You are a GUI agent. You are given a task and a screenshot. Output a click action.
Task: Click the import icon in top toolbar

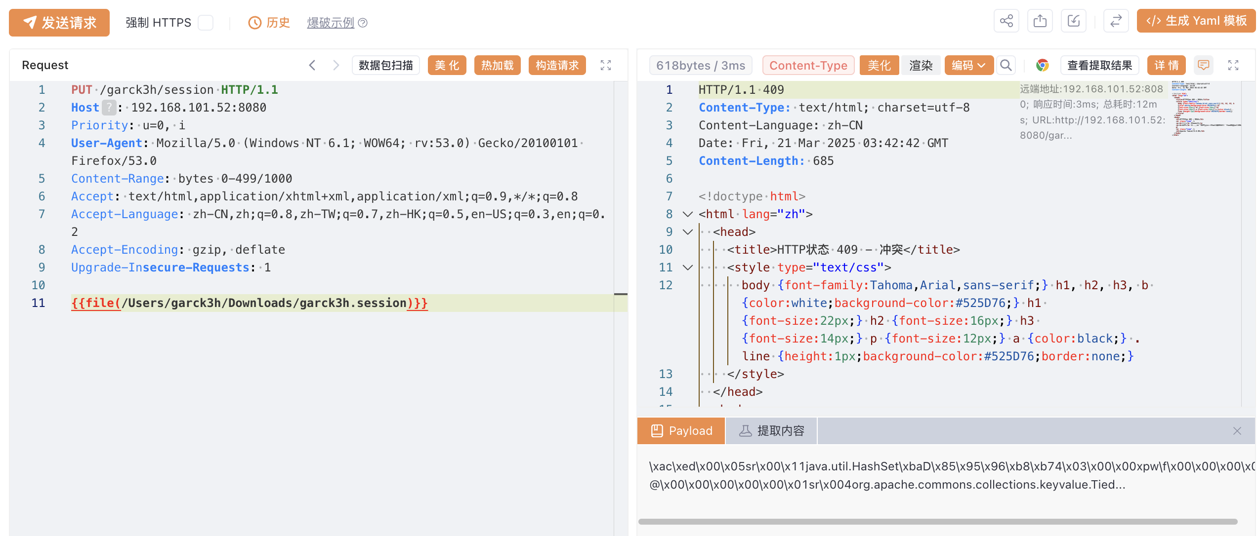click(x=1073, y=21)
